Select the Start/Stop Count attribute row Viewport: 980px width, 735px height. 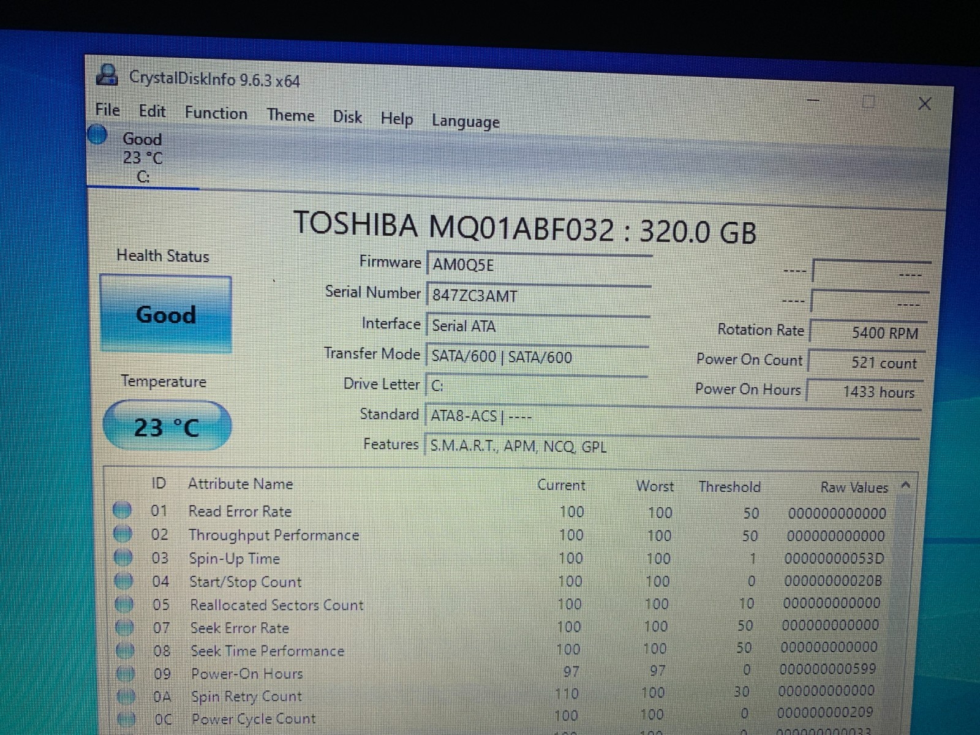[500, 581]
